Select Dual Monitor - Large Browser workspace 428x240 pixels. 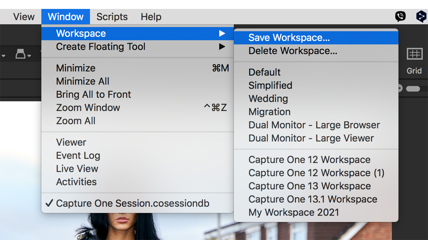[314, 125]
